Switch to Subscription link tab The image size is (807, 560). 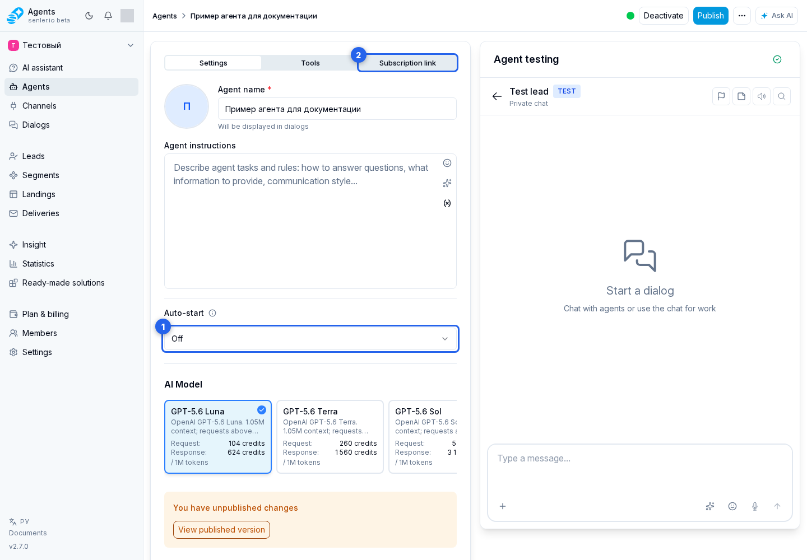tap(407, 63)
